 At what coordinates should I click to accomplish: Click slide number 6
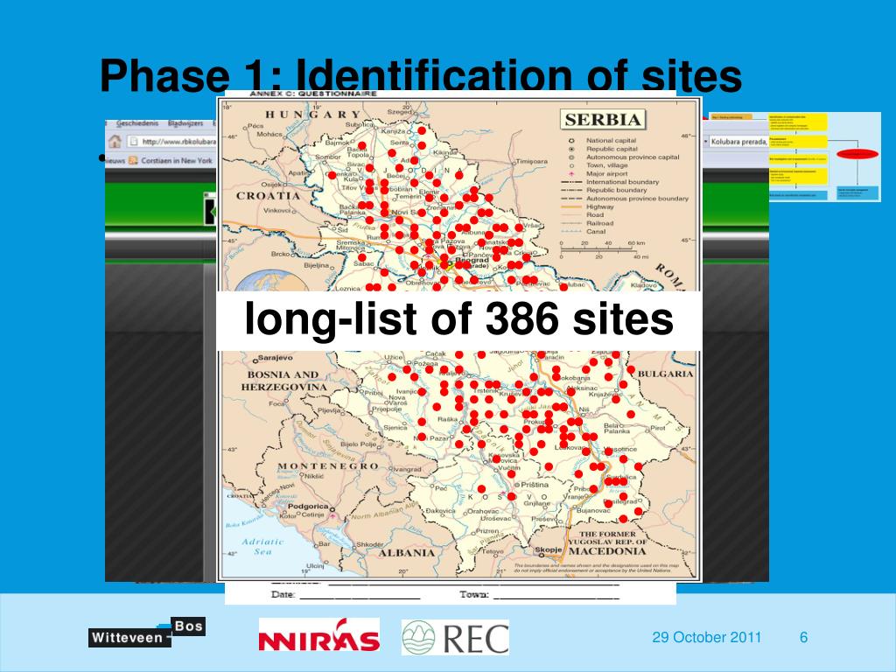tap(803, 638)
